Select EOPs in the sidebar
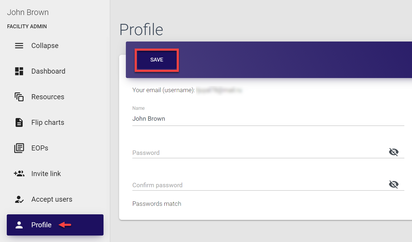 (x=40, y=148)
